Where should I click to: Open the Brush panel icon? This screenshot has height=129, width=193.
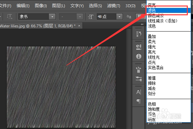pos(139,70)
